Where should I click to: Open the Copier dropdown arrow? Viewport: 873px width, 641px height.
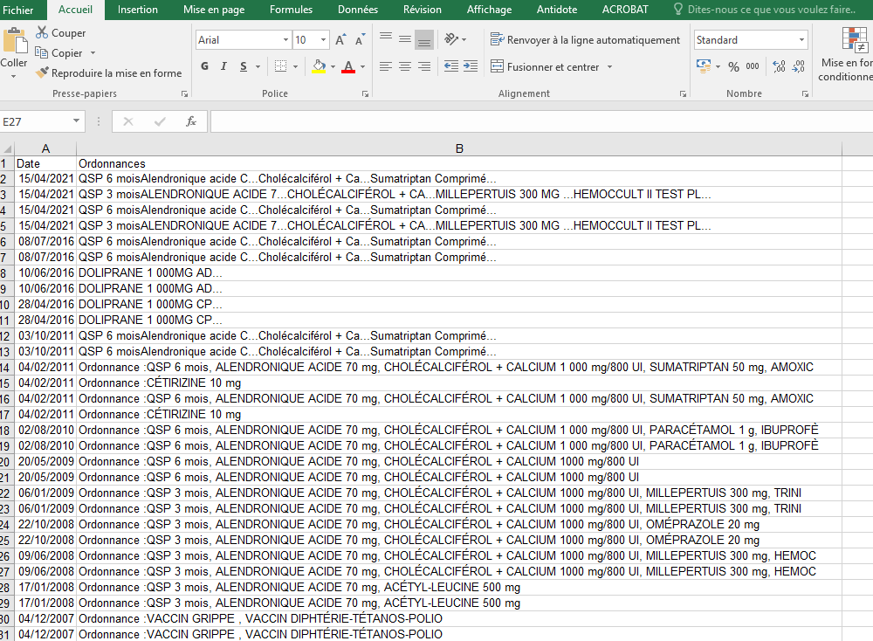coord(93,53)
